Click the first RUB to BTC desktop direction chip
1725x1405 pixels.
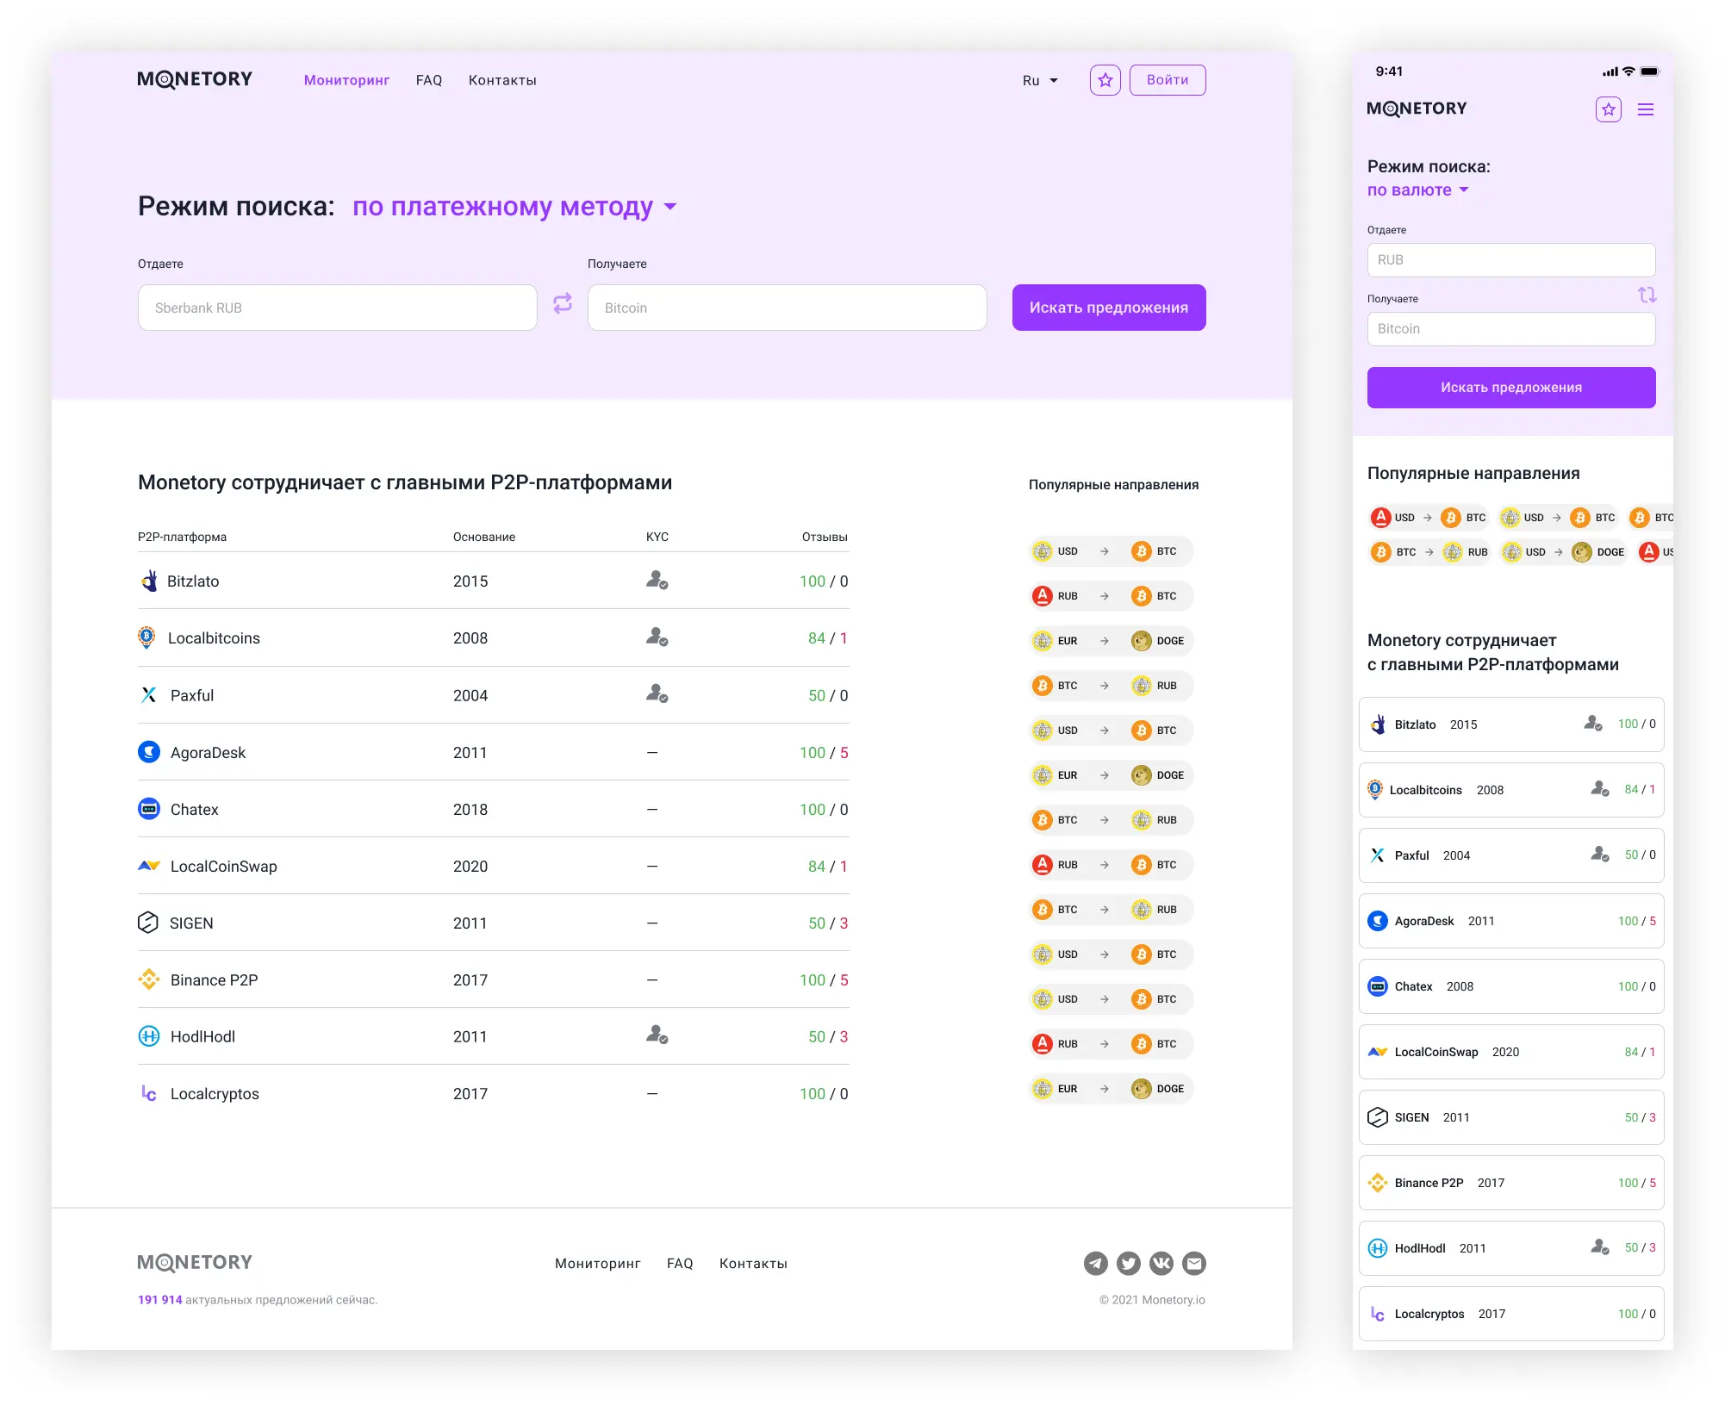pos(1112,596)
